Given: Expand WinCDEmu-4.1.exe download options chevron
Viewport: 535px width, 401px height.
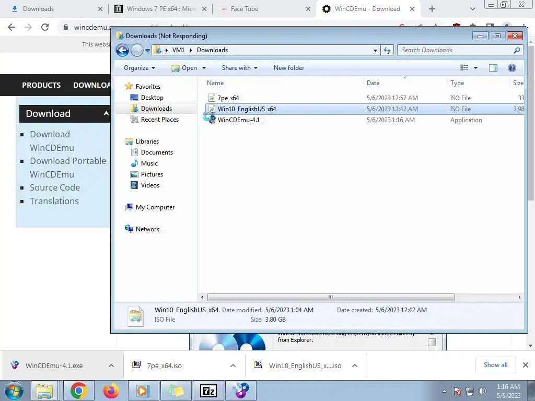Looking at the screenshot, I should [111, 365].
